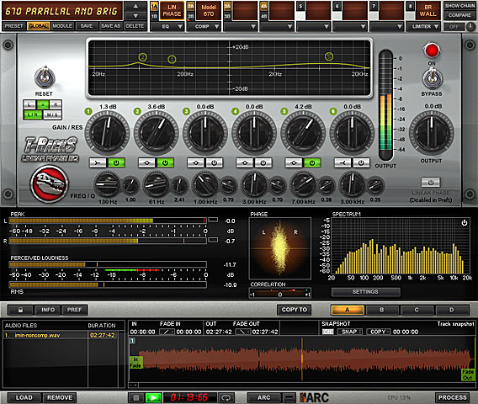478x404 pixels.
Task: Switch to MODULE scope tab
Action: pos(62,26)
